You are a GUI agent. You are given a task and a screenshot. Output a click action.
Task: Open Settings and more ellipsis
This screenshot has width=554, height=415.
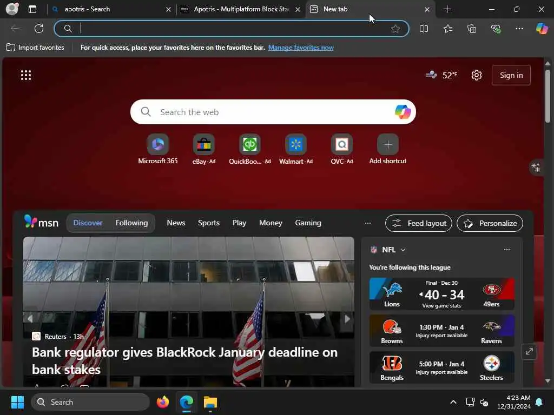pos(519,29)
